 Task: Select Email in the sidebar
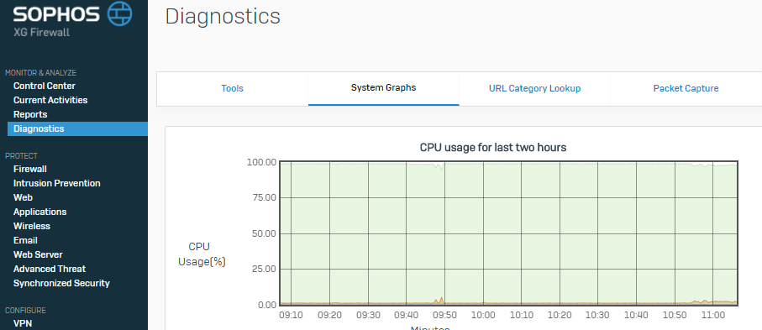(25, 241)
